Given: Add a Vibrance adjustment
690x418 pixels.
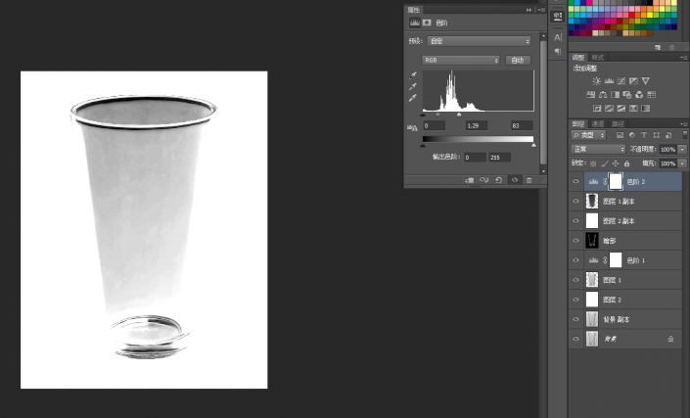Looking at the screenshot, I should click(x=646, y=81).
